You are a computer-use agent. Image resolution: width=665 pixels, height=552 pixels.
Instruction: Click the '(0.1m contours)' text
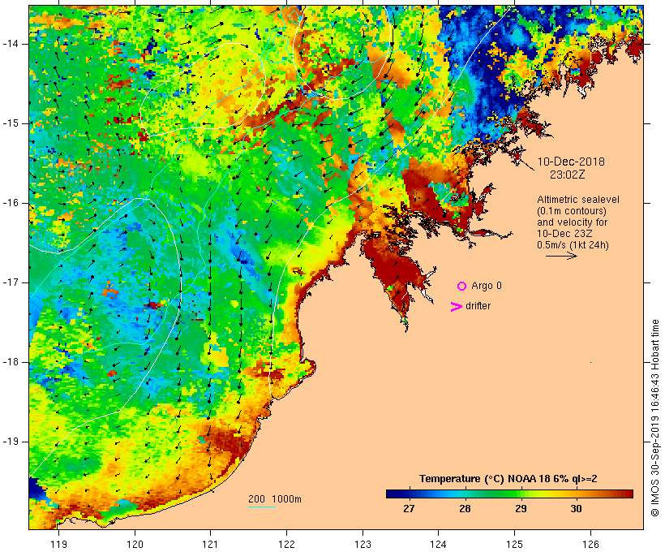(572, 211)
